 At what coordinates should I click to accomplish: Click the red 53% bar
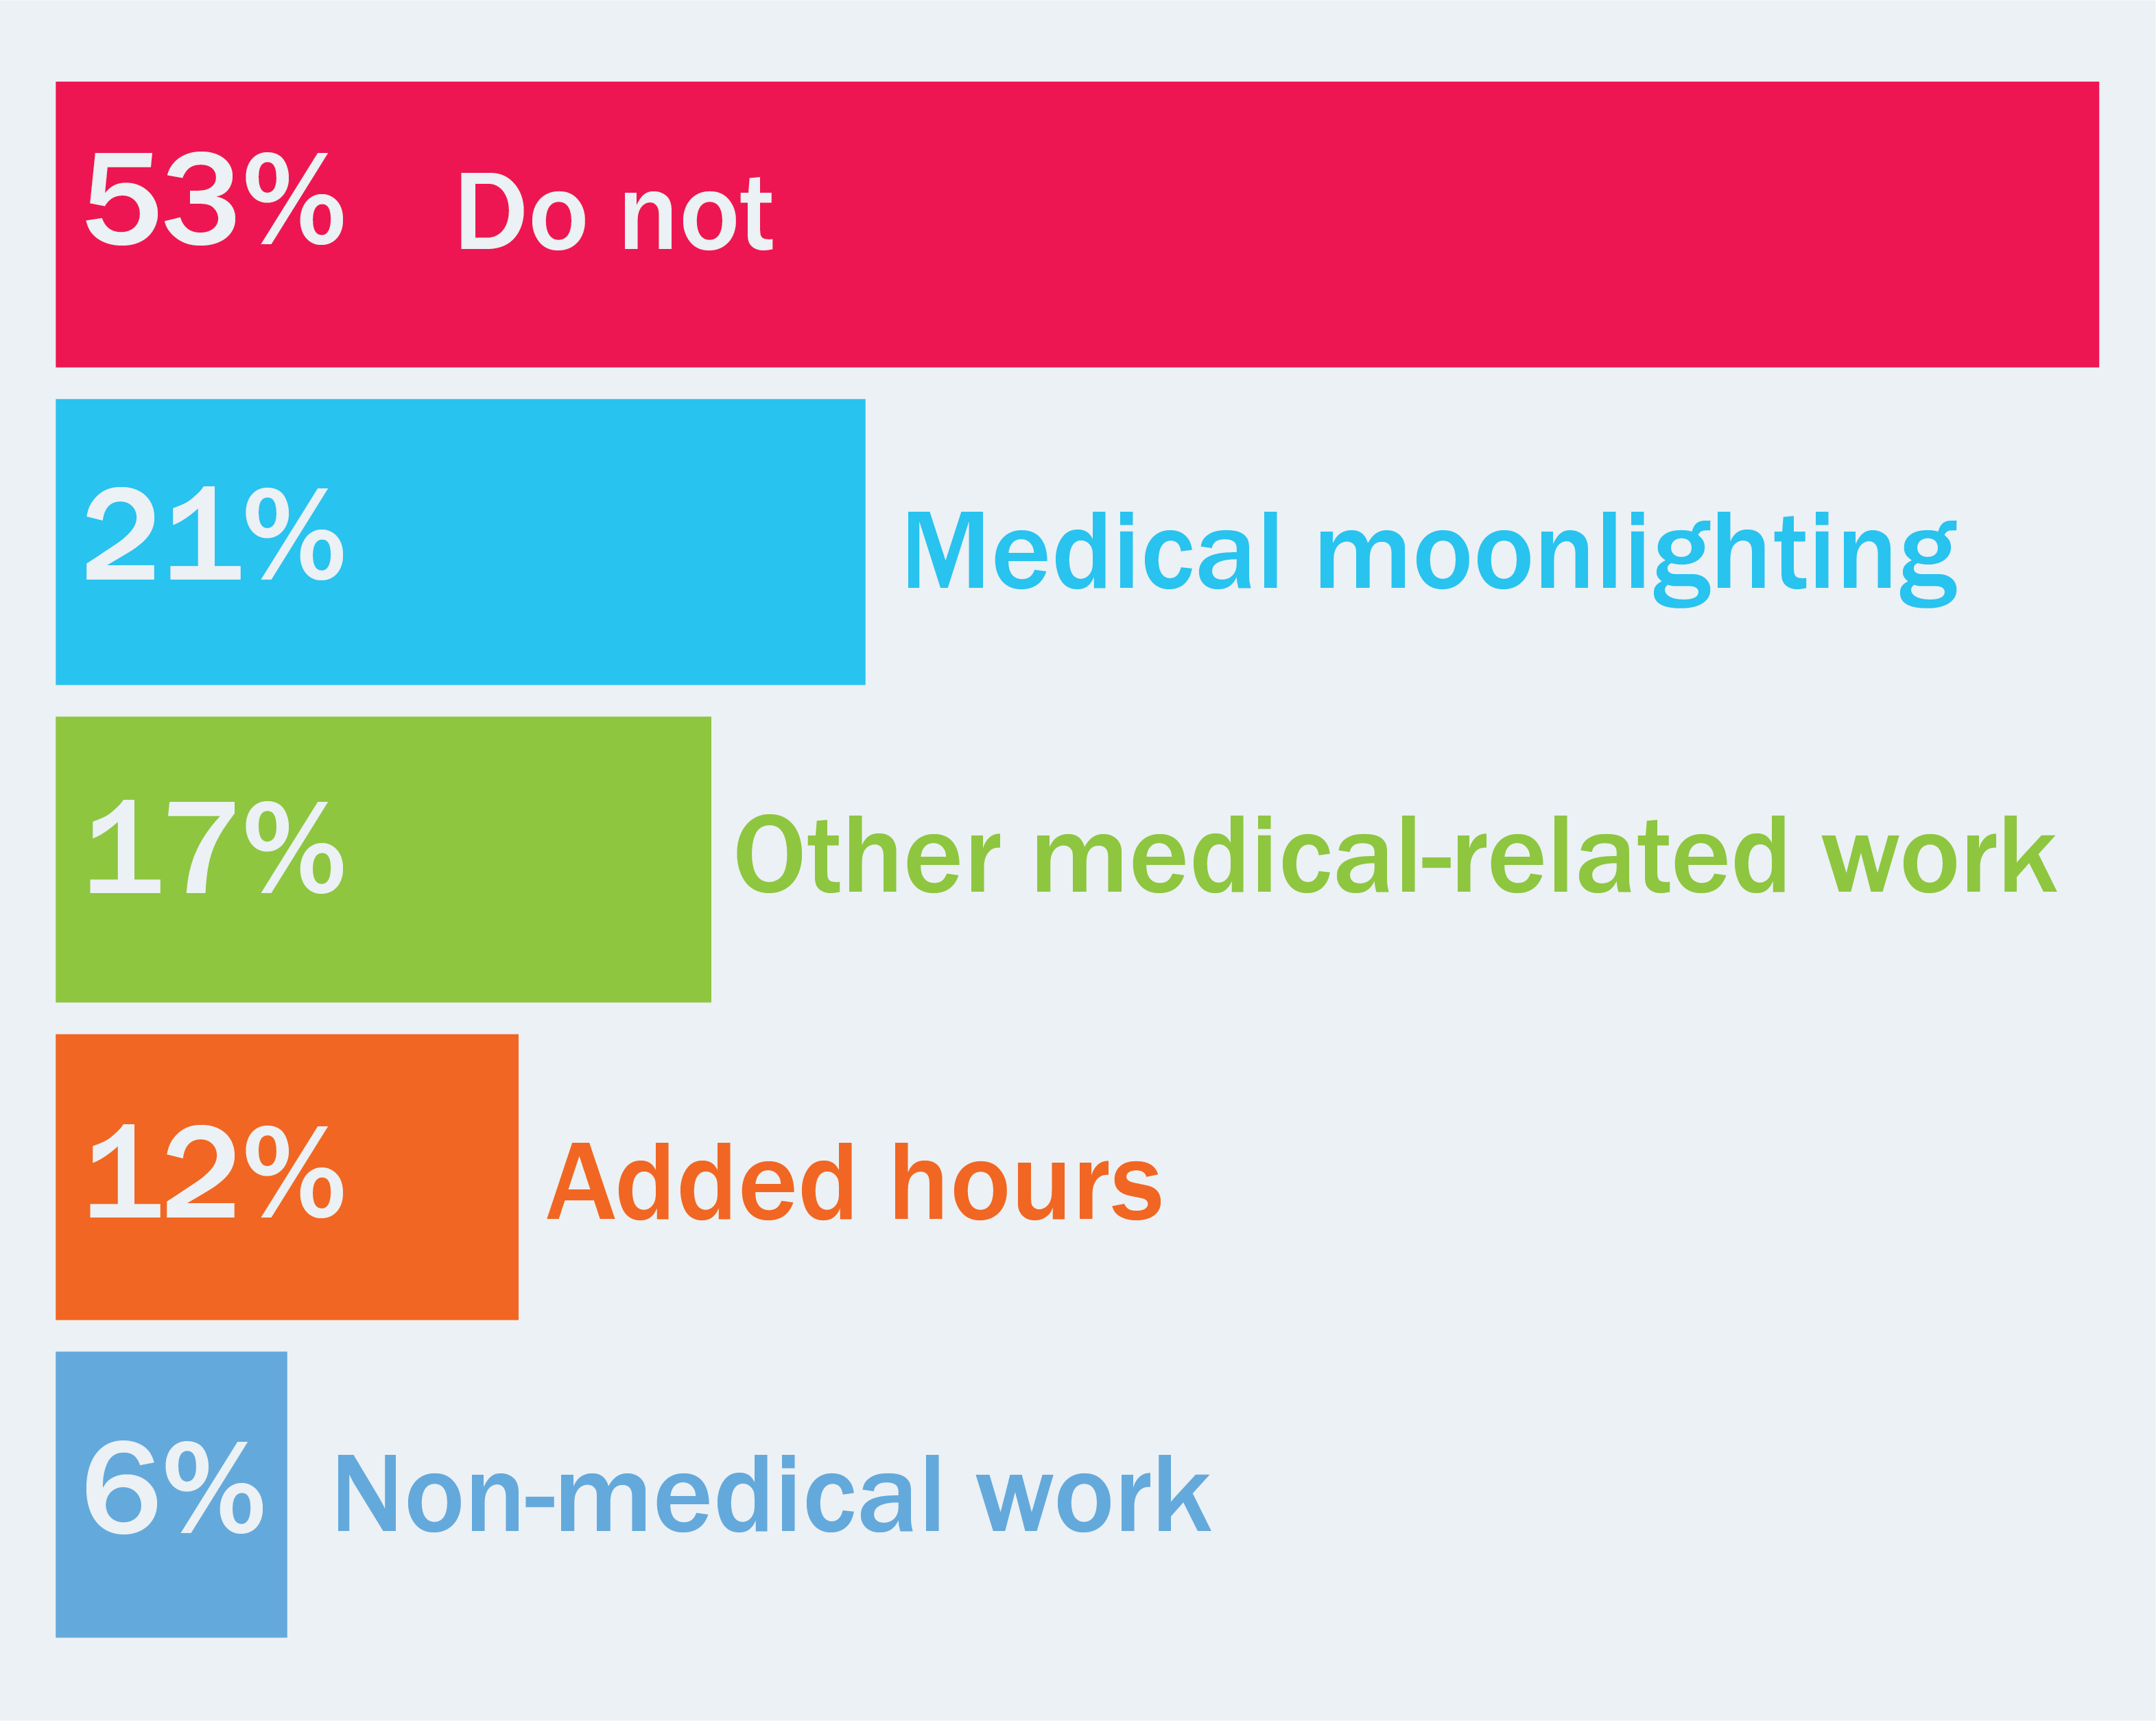(x=1077, y=224)
